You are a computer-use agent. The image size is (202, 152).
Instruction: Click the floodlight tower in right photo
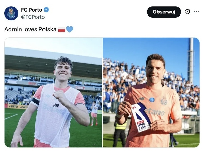[191, 60]
